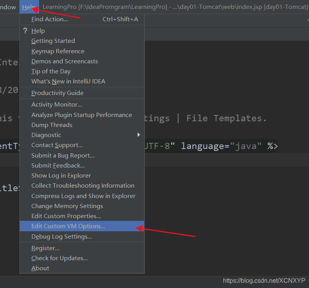309x288 pixels.
Task: Choose Submit Feedback...
Action: 82,166
